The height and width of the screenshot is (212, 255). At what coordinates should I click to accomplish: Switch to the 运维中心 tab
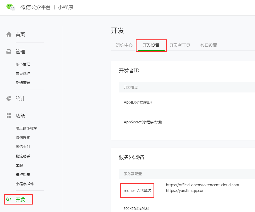pos(124,45)
